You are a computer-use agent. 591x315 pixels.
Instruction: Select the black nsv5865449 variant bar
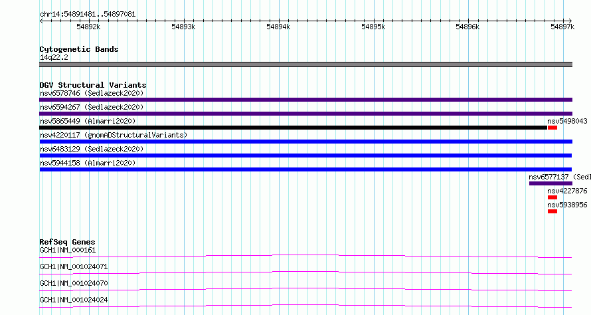coord(294,128)
